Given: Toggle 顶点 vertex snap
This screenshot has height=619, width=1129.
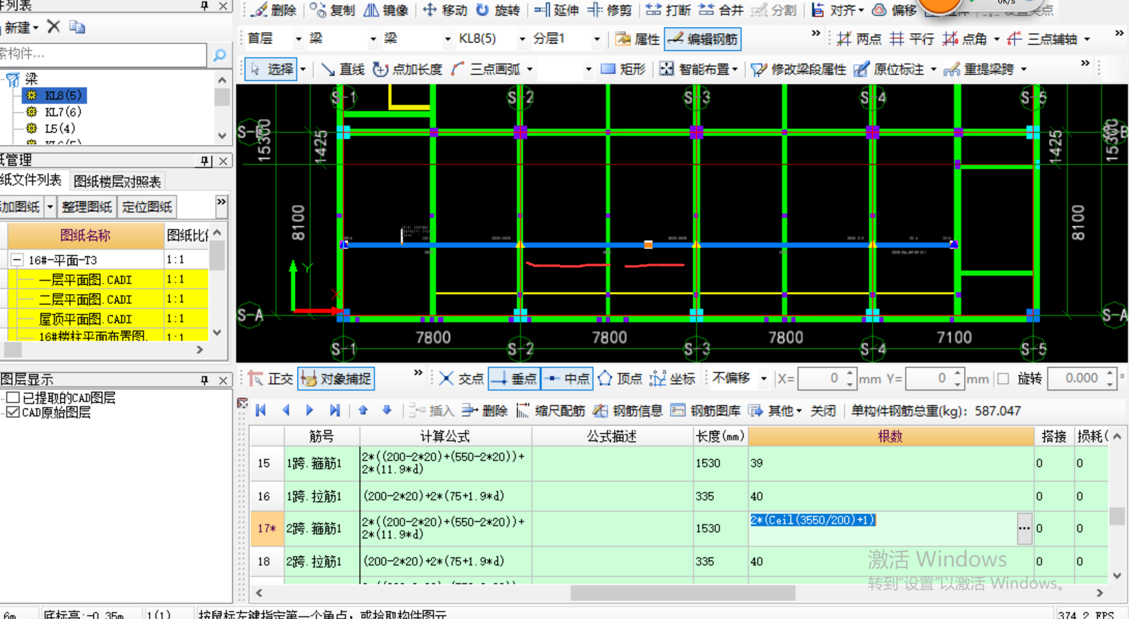Looking at the screenshot, I should [x=619, y=378].
